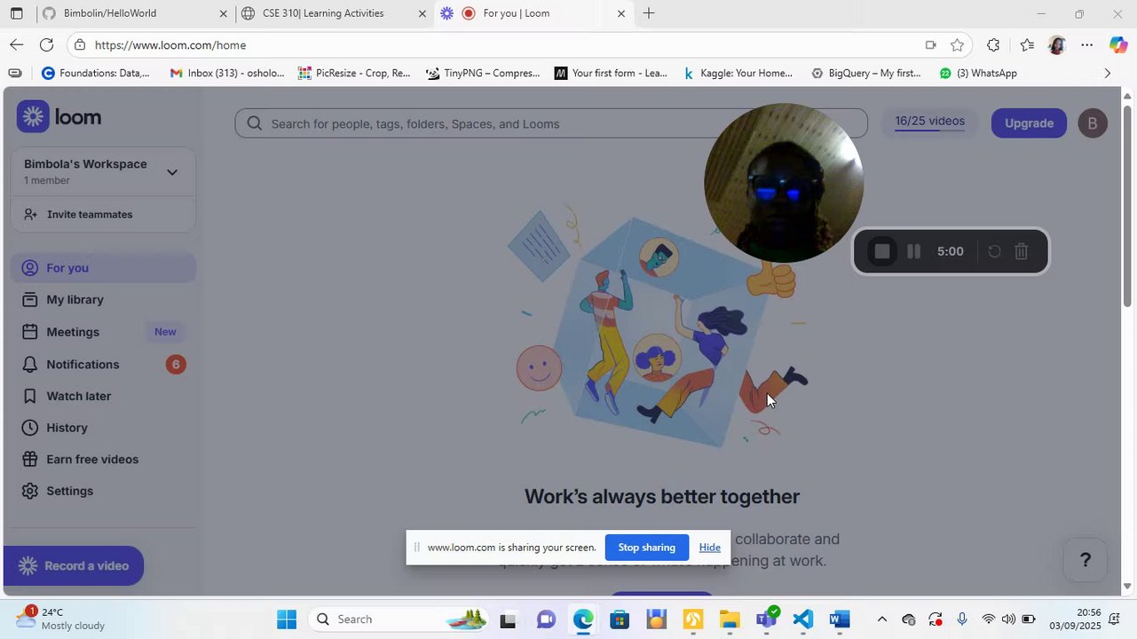Show more favorites bar bookmarks
1137x639 pixels.
(1107, 74)
